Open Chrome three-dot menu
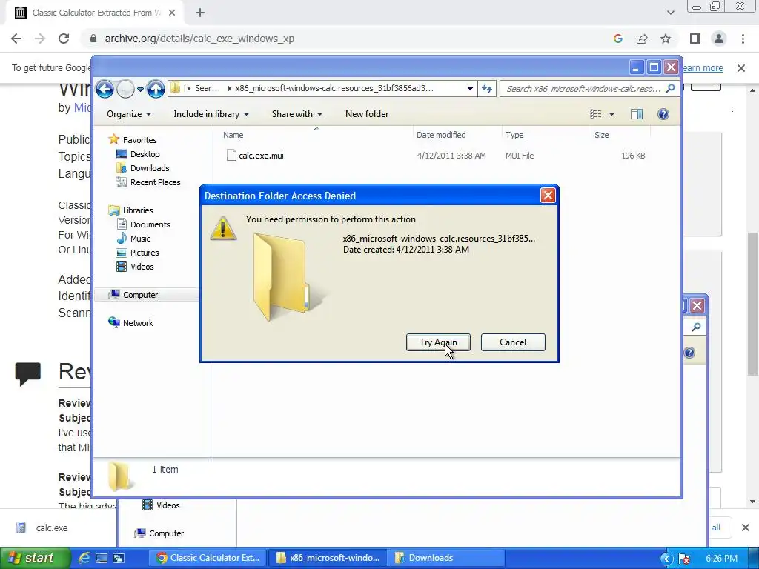Screen dimensions: 759x569 [x=743, y=39]
